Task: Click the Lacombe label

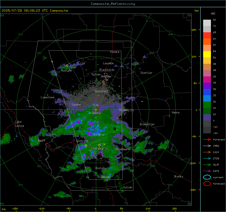Action: [108, 63]
